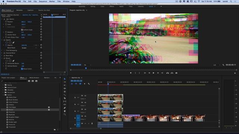
Task: Select the Rate Stretch tool
Action: point(65,92)
